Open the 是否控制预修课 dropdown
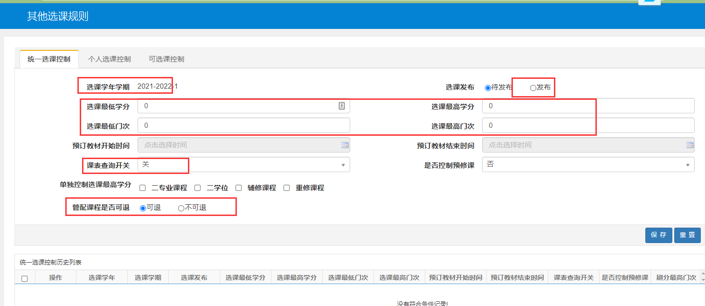Image resolution: width=705 pixels, height=306 pixels. click(x=588, y=165)
